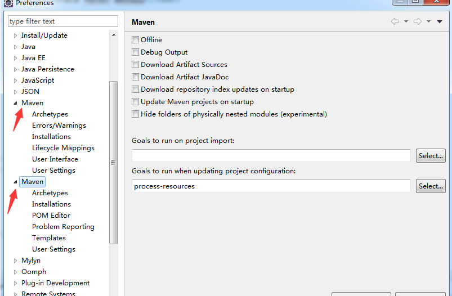Image resolution: width=452 pixels, height=296 pixels.
Task: Expand the Oomph tree node
Action: point(15,272)
